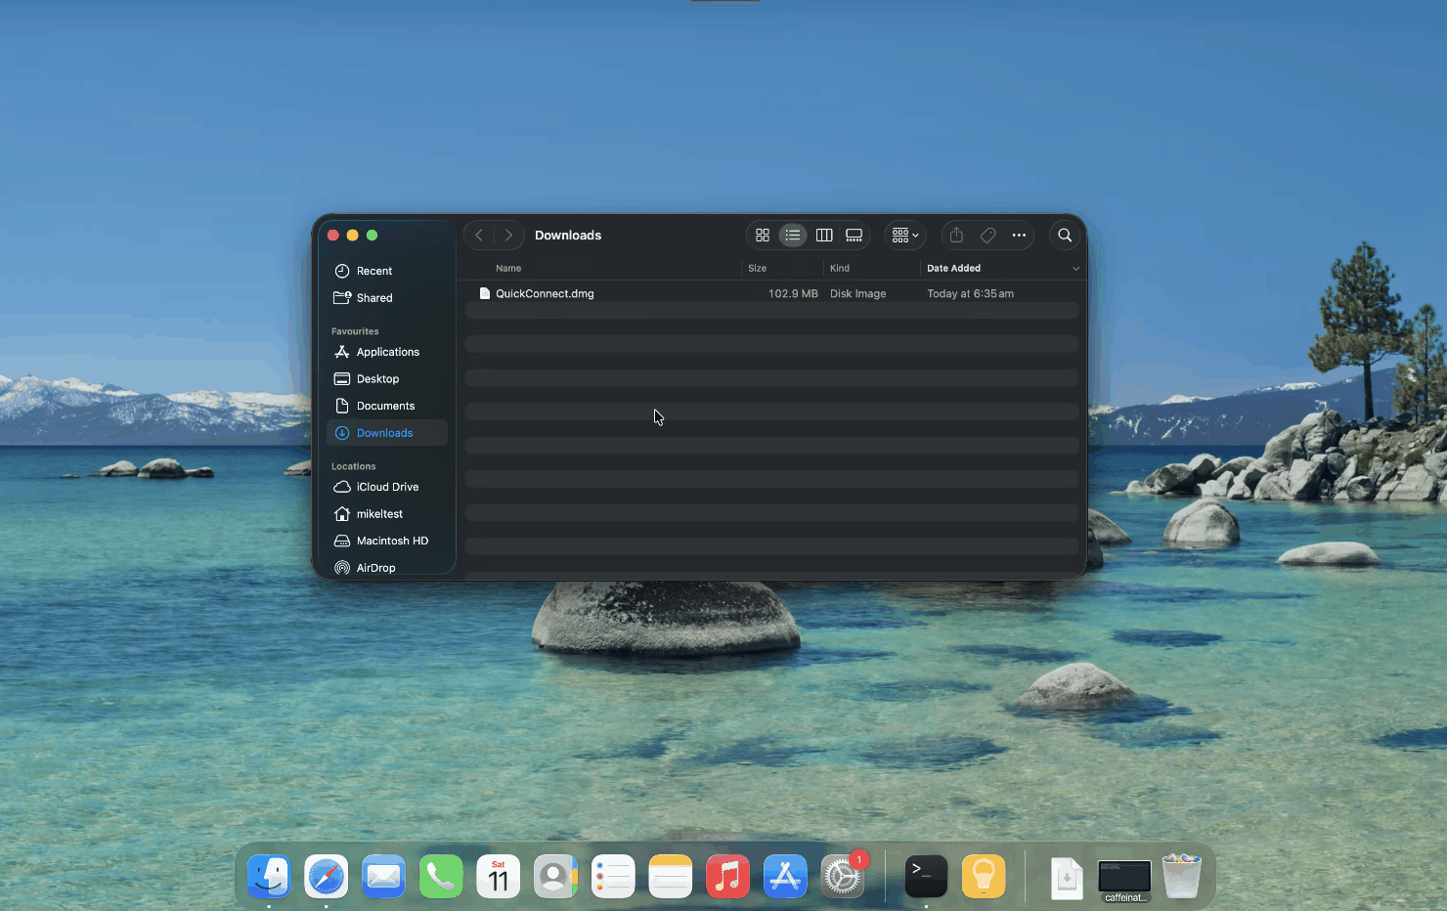Go to the Recent sidebar item

click(x=373, y=271)
